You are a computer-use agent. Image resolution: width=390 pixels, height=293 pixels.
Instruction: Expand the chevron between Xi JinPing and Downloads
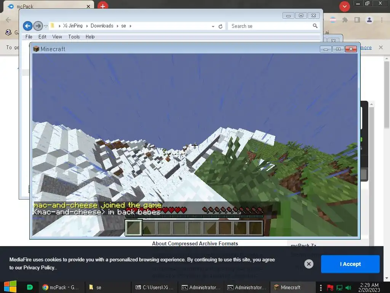point(87,26)
